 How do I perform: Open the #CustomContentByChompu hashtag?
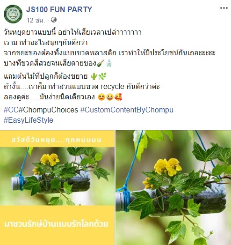127,110
